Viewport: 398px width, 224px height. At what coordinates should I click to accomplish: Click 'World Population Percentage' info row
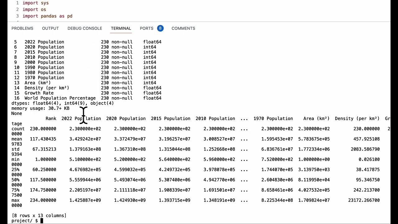pos(88,98)
